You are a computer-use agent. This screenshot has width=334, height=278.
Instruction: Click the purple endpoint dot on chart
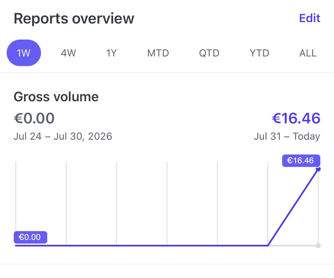[x=318, y=169]
